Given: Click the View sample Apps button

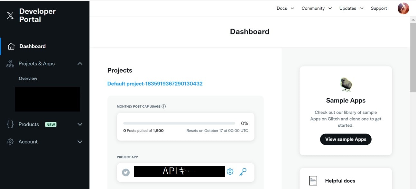Looking at the screenshot, I should coord(346,139).
